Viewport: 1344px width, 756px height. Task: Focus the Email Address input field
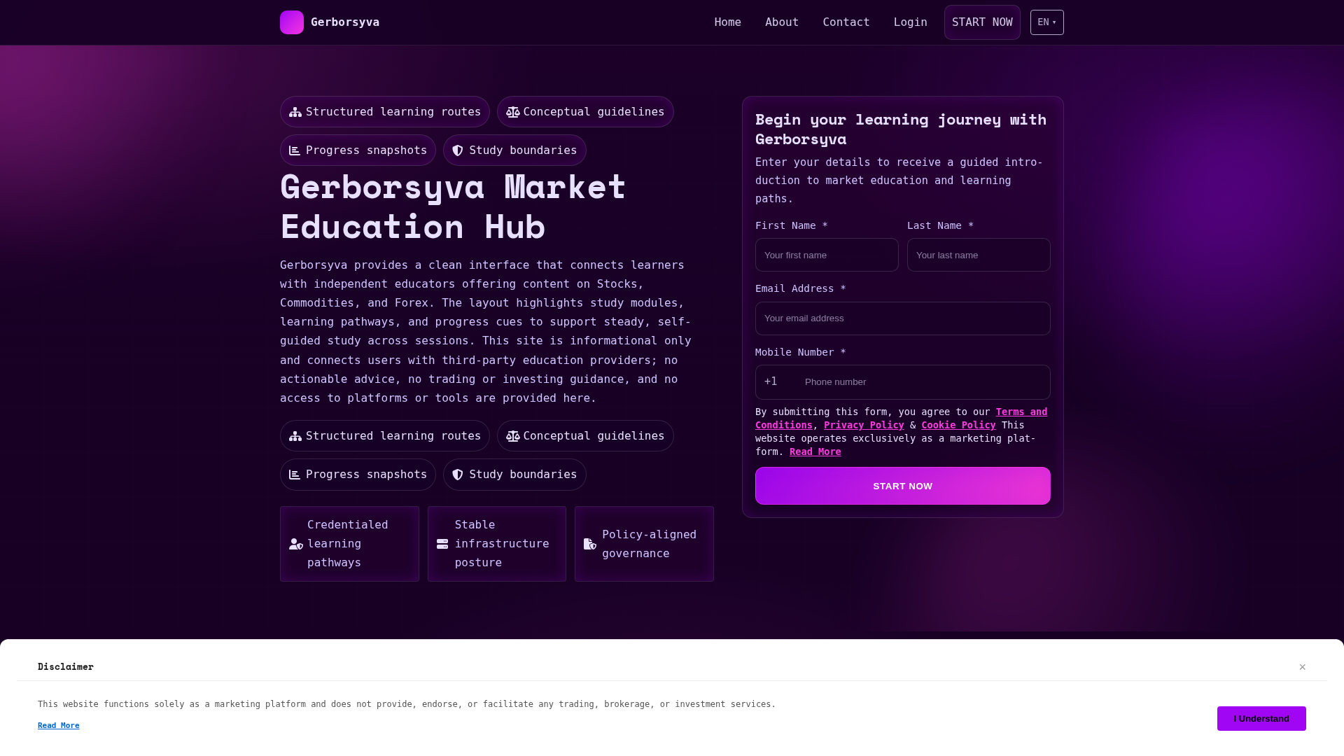[903, 318]
